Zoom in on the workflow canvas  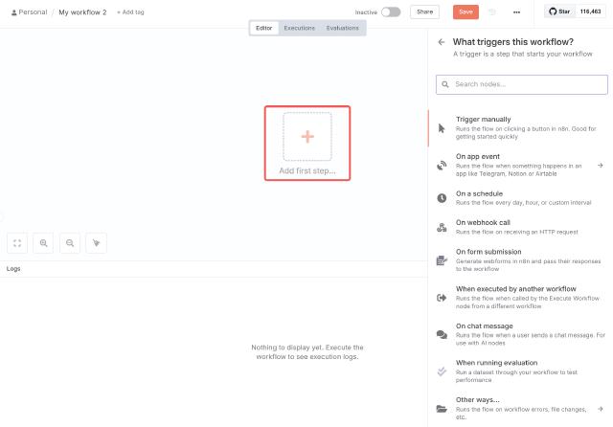(x=44, y=243)
